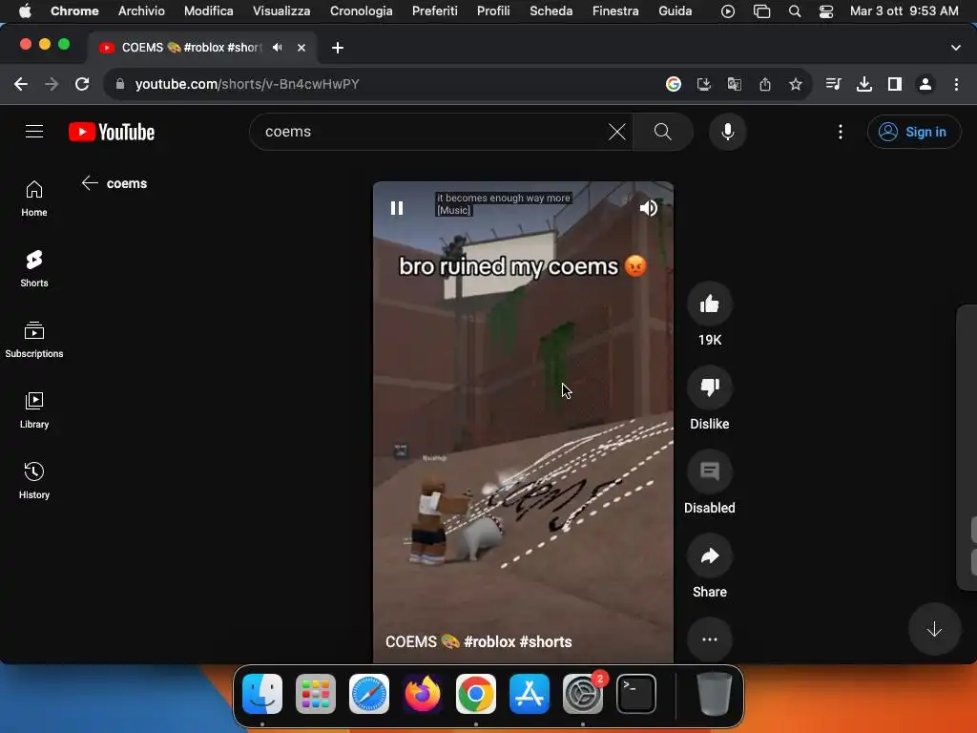Go back from coems results arrow
The image size is (977, 733).
[x=90, y=182]
